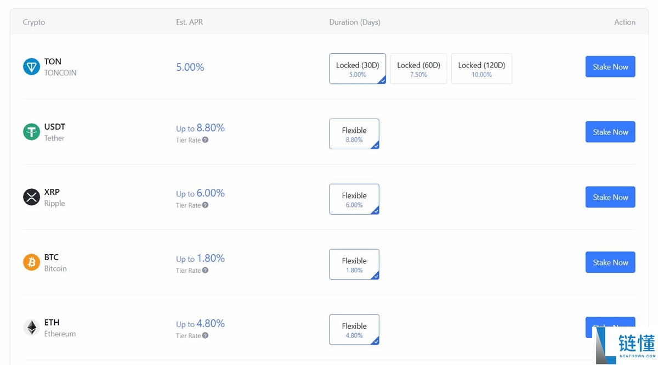Image resolution: width=658 pixels, height=365 pixels.
Task: Click the BTC Tier Rate label
Action: 188,271
